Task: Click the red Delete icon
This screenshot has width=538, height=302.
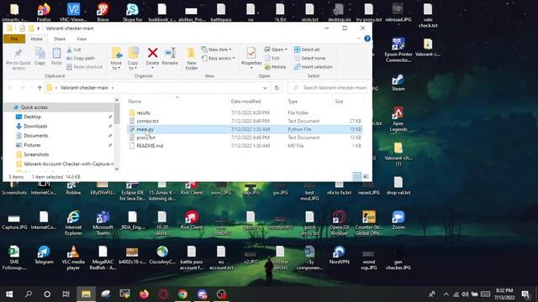Action: click(153, 53)
